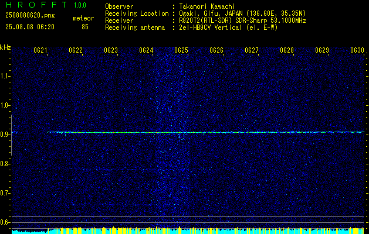The image size is (369, 234).
Task: Click the 0629 time marker
Action: [x=322, y=50]
